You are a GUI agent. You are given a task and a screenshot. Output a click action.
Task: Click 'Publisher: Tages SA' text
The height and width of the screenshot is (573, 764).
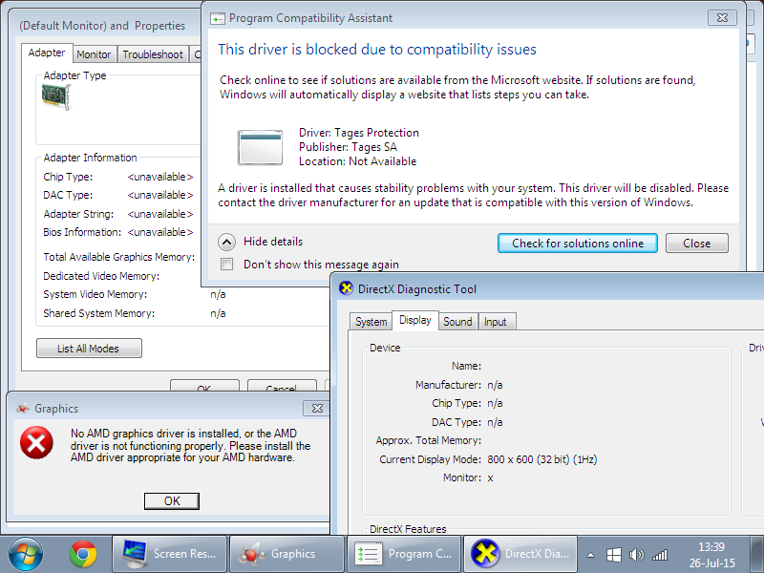[348, 147]
